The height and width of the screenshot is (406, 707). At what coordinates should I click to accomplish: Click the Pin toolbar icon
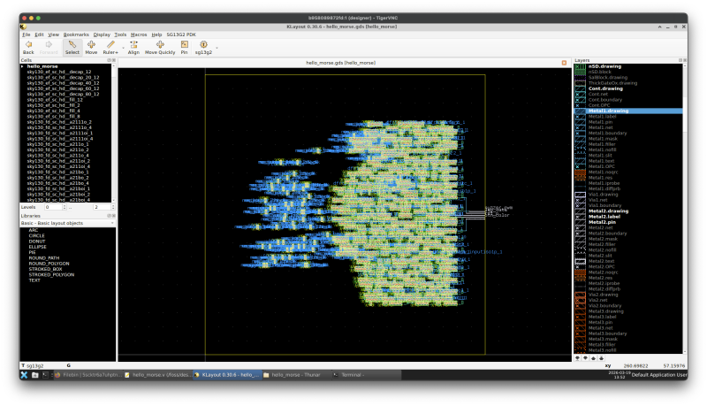(x=184, y=46)
